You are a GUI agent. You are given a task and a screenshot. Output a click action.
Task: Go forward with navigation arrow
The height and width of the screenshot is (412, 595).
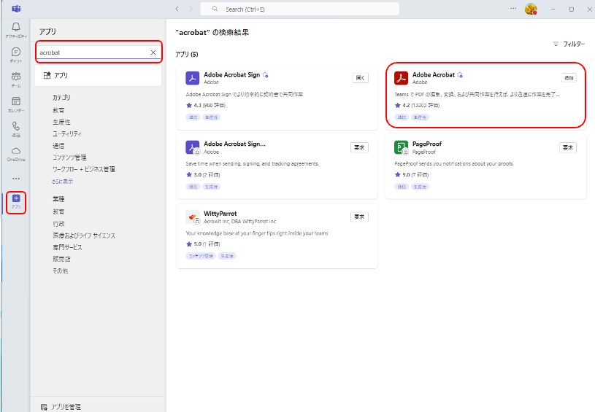click(191, 9)
